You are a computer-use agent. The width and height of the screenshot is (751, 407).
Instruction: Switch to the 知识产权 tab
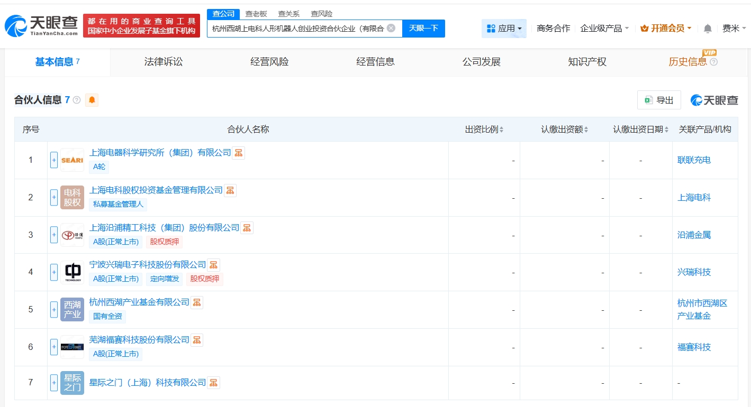[x=587, y=62]
